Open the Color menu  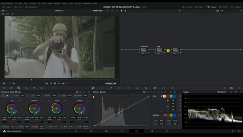tap(71, 3)
